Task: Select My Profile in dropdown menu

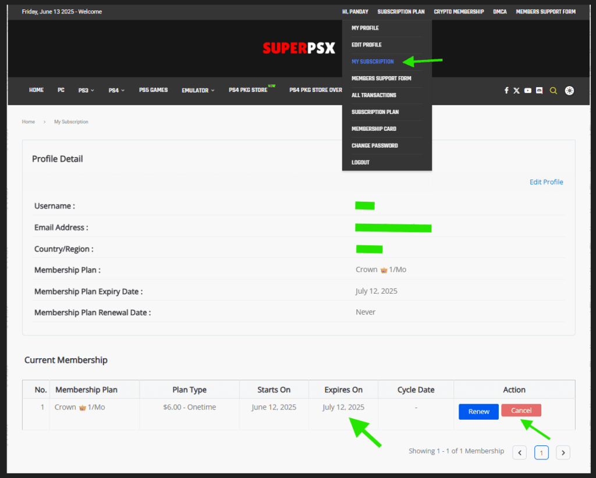Action: 365,28
